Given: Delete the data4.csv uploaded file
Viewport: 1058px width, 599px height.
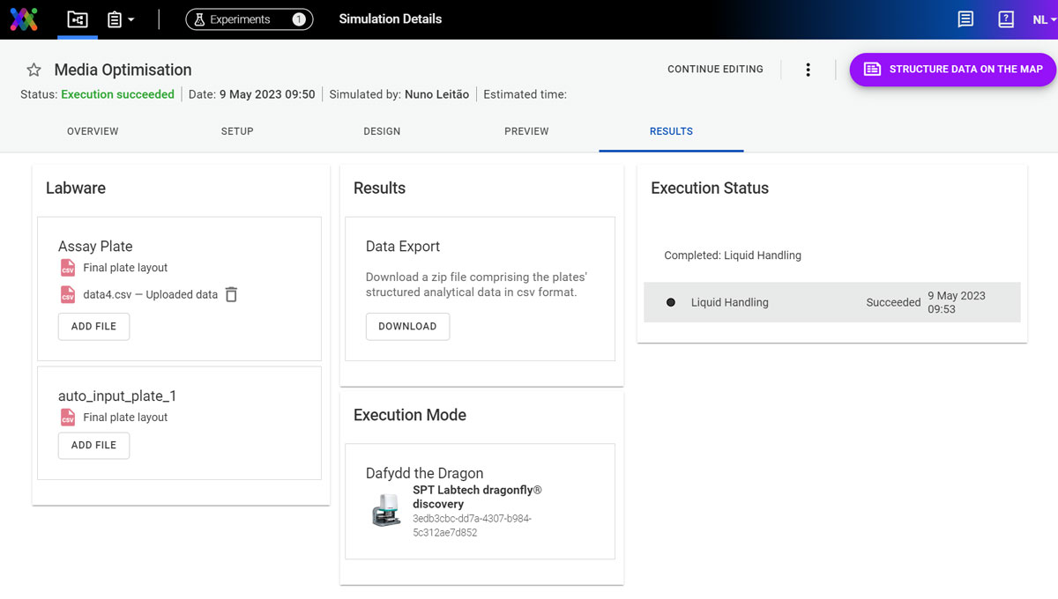Looking at the screenshot, I should tap(231, 295).
